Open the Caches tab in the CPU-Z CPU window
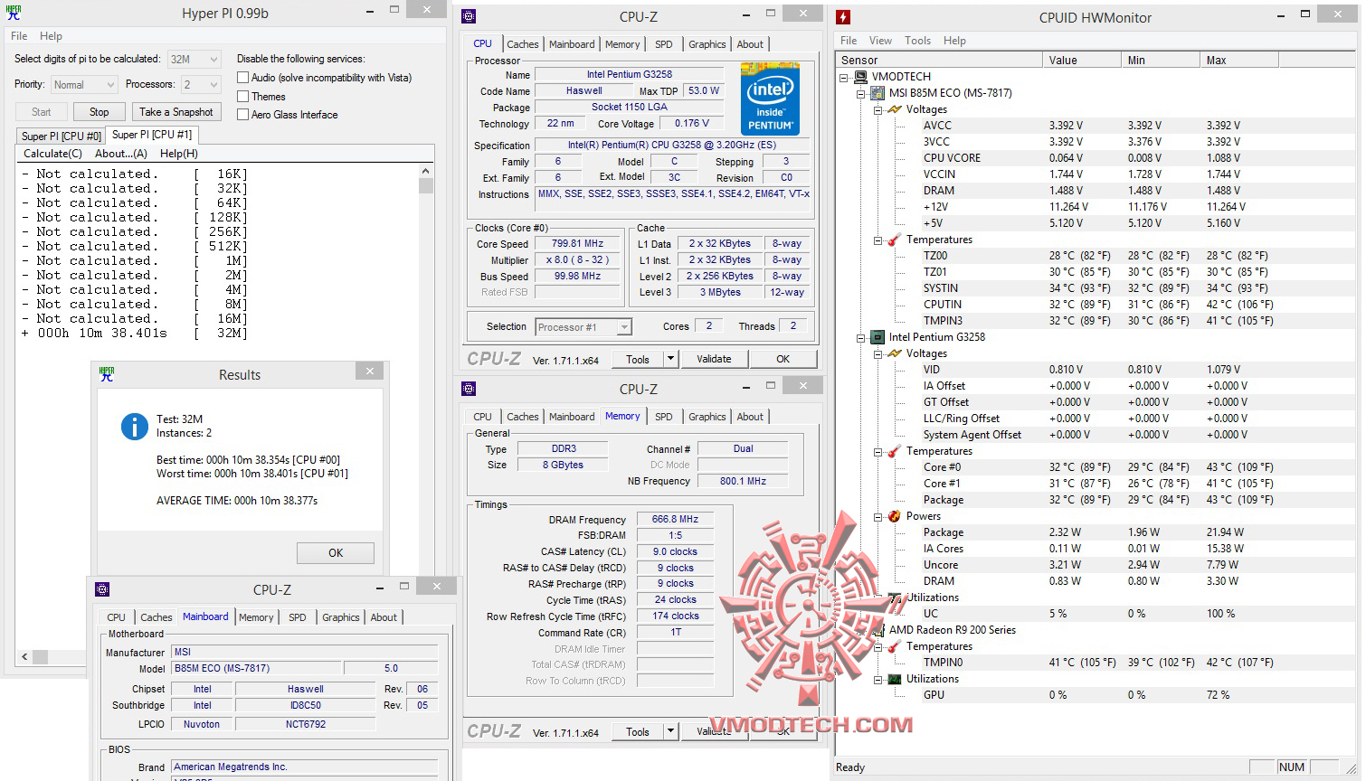Viewport: 1366px width, 781px height. [x=522, y=44]
